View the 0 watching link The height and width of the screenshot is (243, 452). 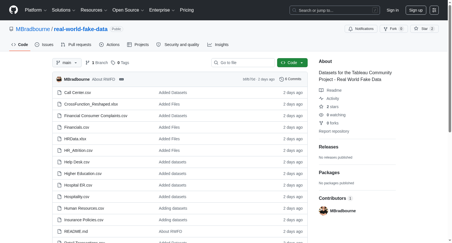(332, 115)
